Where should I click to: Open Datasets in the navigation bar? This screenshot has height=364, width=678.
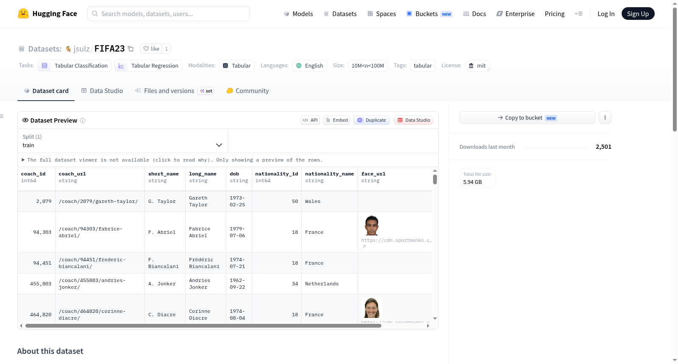point(340,14)
